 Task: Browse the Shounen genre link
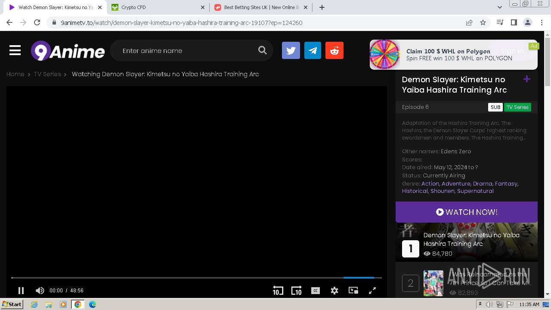point(443,191)
